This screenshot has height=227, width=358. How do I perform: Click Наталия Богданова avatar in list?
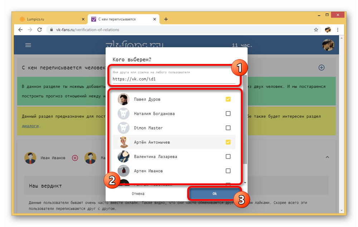point(124,114)
